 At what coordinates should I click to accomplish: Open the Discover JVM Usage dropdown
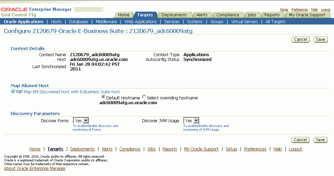point(191,121)
